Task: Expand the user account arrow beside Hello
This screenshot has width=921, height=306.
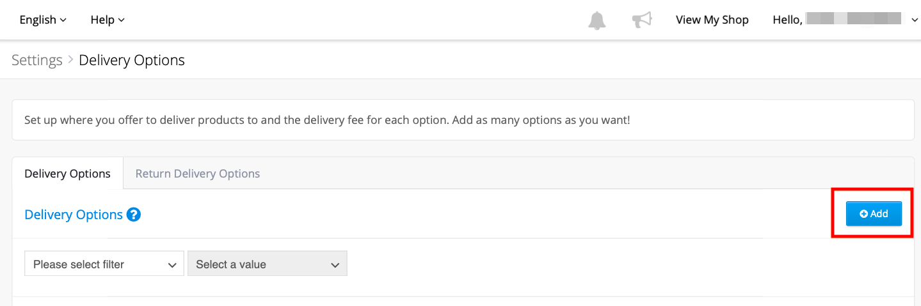Action: coord(914,20)
